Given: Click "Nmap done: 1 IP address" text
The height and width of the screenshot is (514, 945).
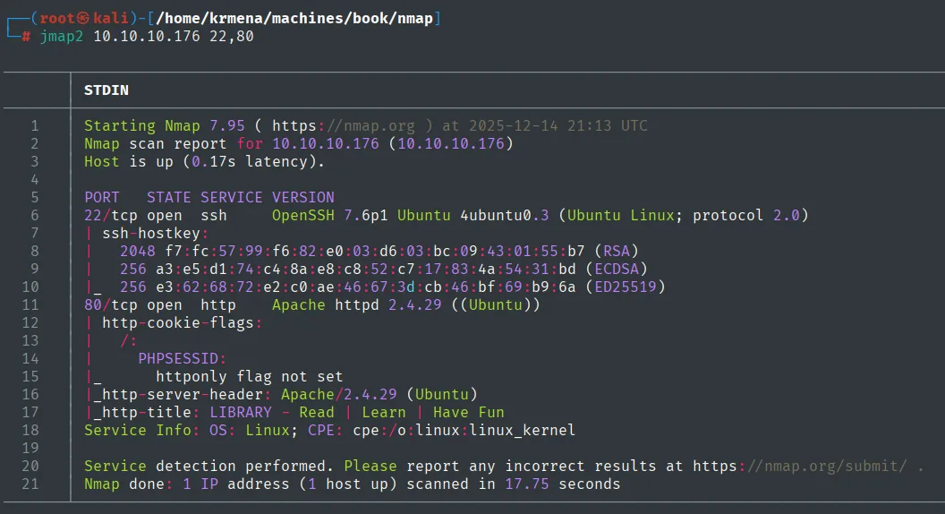Looking at the screenshot, I should click(187, 484).
